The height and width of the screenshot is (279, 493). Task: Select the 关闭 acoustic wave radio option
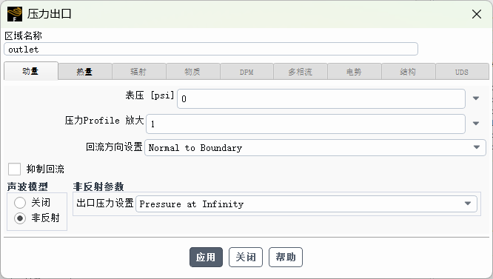pyautogui.click(x=20, y=203)
